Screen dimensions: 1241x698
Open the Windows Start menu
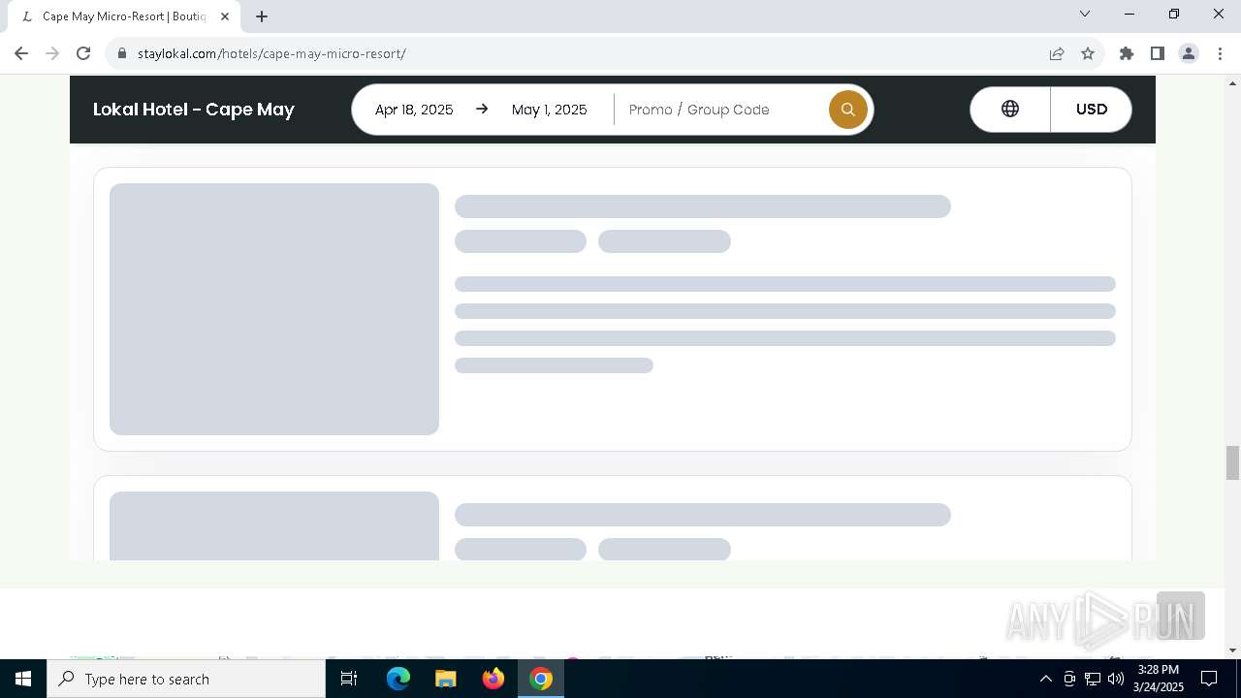[23, 679]
